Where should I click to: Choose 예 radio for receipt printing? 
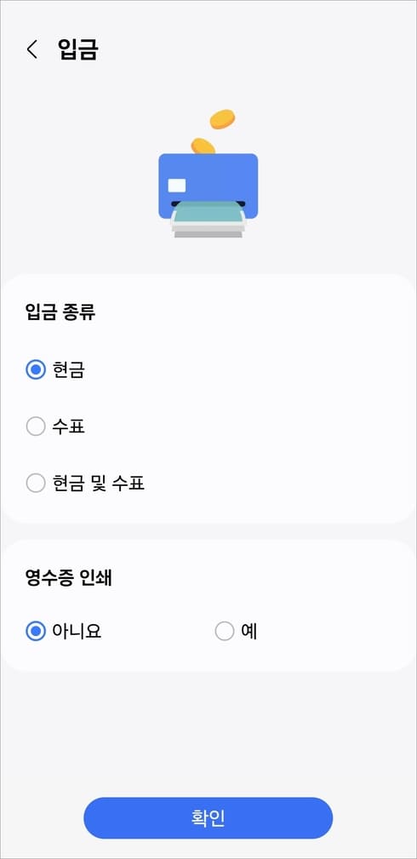(225, 631)
